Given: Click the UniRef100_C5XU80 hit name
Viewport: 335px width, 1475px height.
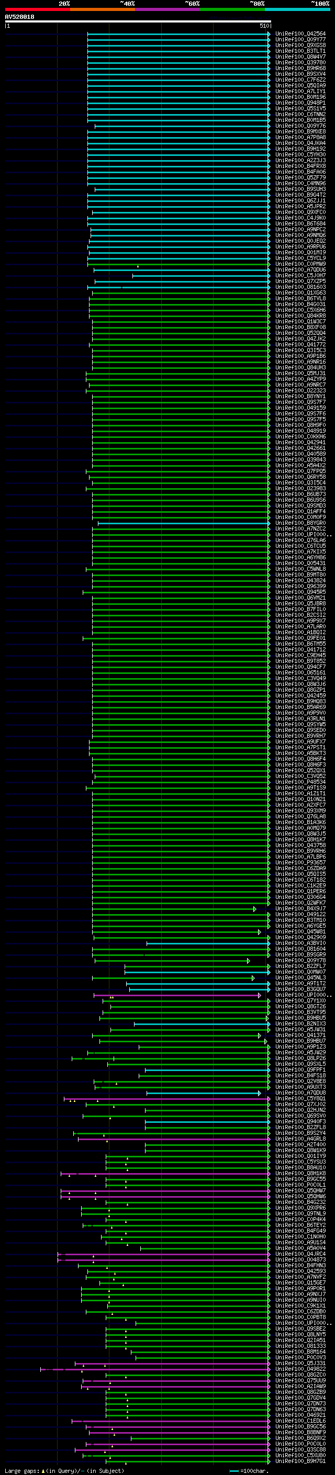Looking at the screenshot, I should coord(300,1455).
